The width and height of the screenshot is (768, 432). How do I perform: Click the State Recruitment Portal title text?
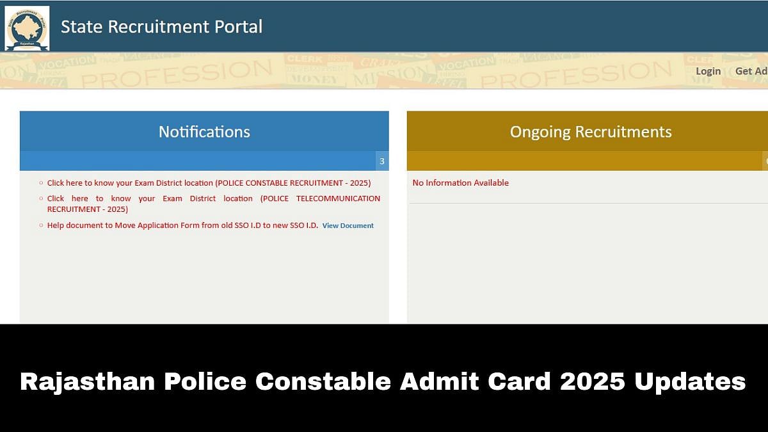pos(161,27)
